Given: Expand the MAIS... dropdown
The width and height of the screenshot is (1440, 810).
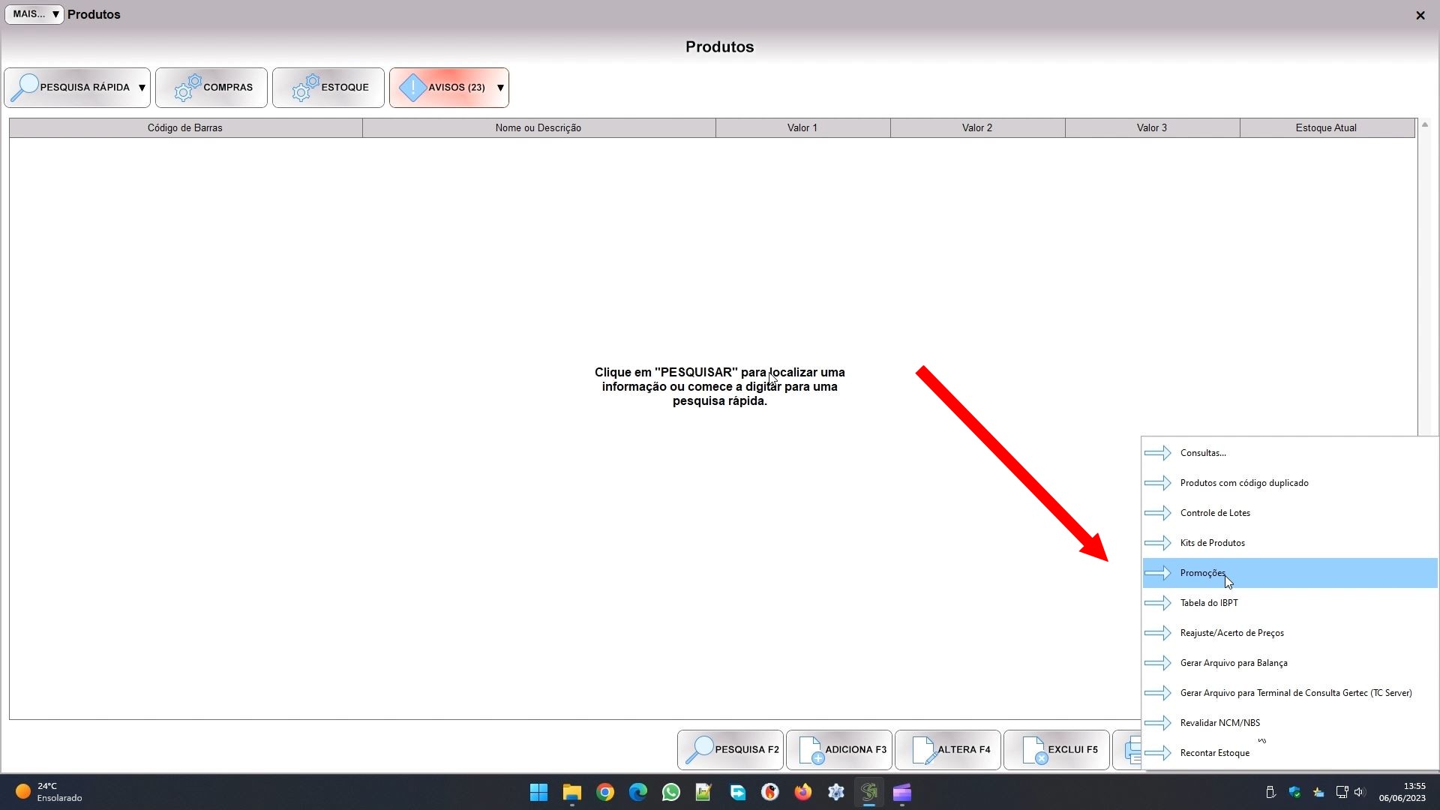Looking at the screenshot, I should pos(34,14).
